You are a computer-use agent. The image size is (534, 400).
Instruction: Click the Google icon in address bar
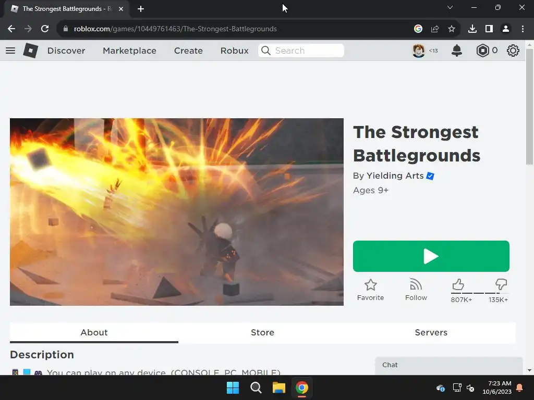click(418, 29)
